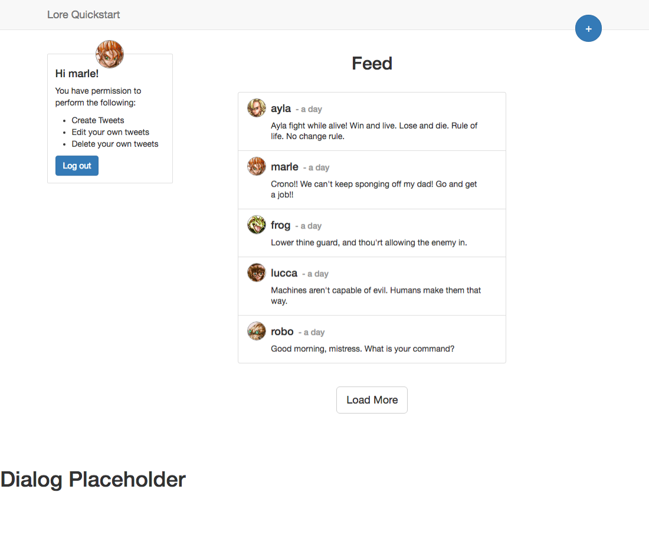Click frog's avatar in the feed
This screenshot has width=649, height=535.
[257, 224]
